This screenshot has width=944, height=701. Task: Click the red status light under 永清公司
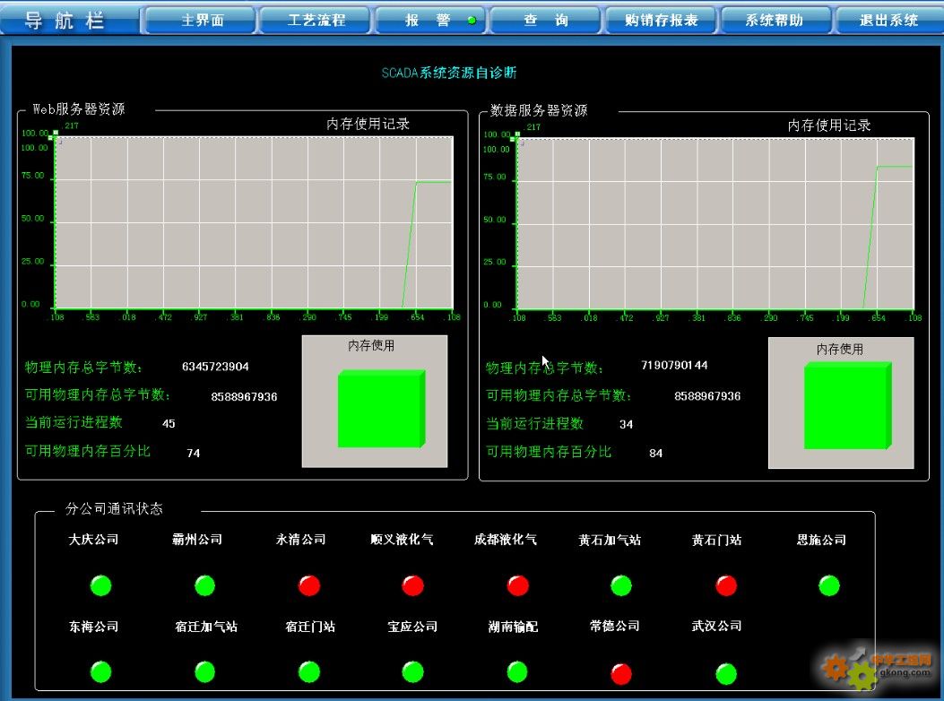tap(309, 586)
